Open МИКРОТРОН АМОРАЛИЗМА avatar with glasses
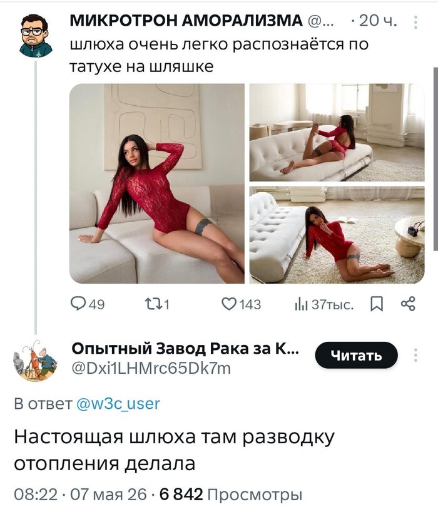Screen dimensions: 438x509 click(36, 36)
